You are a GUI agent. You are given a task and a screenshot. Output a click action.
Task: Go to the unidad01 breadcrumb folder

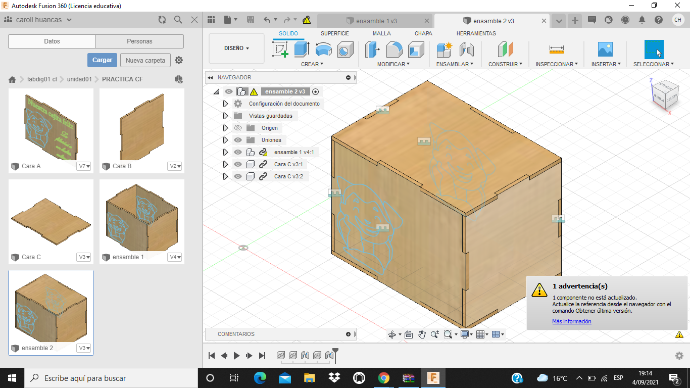pyautogui.click(x=79, y=79)
